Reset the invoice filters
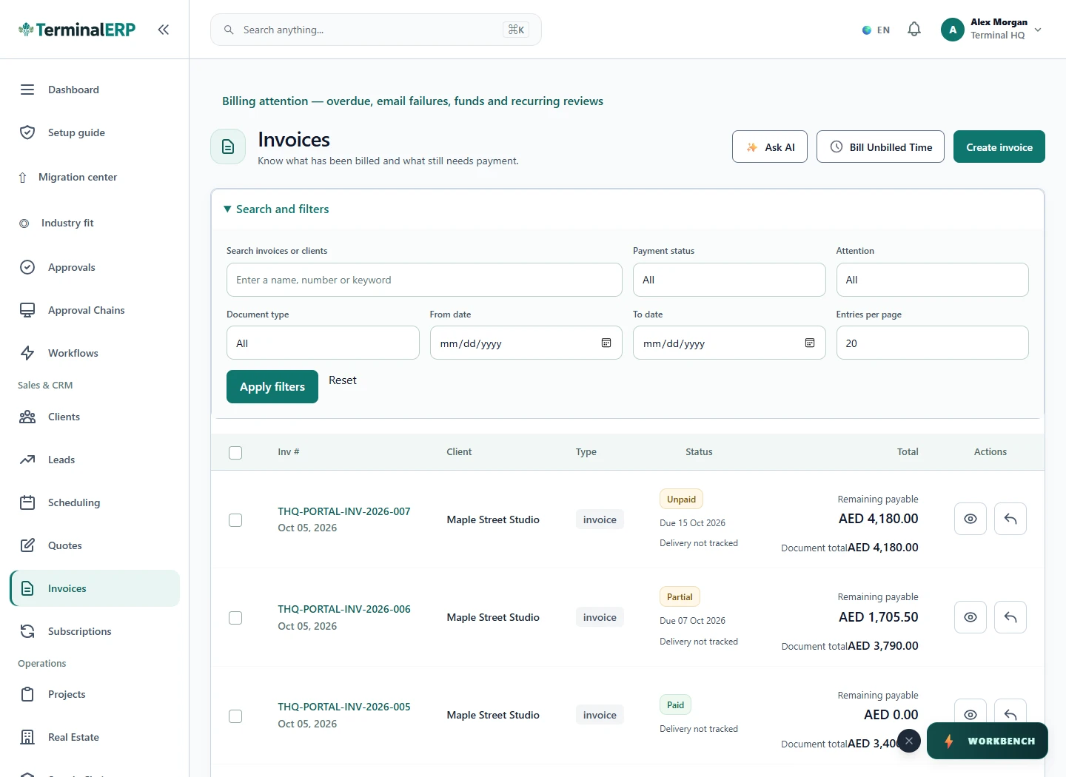Screen dimensions: 1066x777 click(x=343, y=380)
